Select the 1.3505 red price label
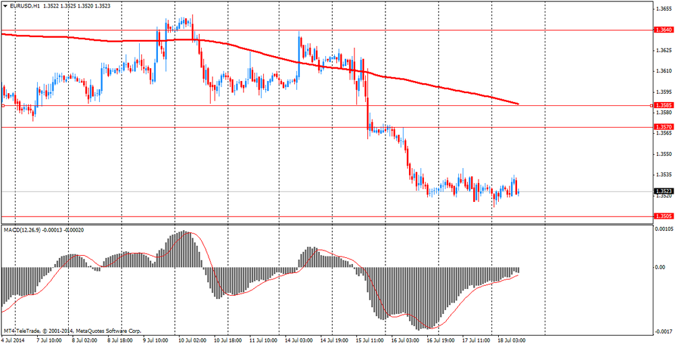675x345 pixels. tap(661, 216)
